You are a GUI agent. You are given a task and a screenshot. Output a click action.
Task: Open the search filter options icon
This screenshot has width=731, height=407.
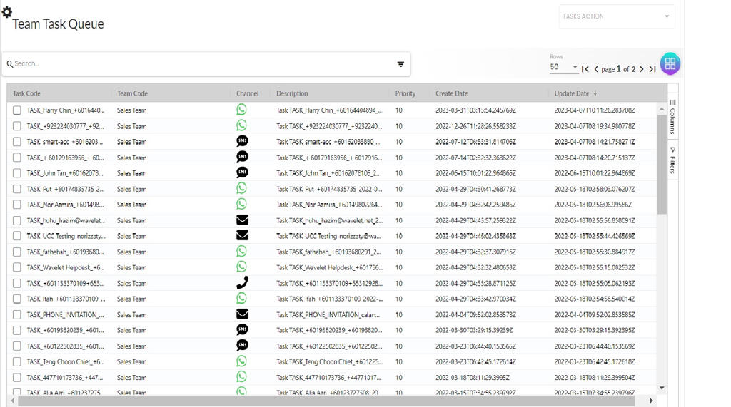[x=400, y=64]
